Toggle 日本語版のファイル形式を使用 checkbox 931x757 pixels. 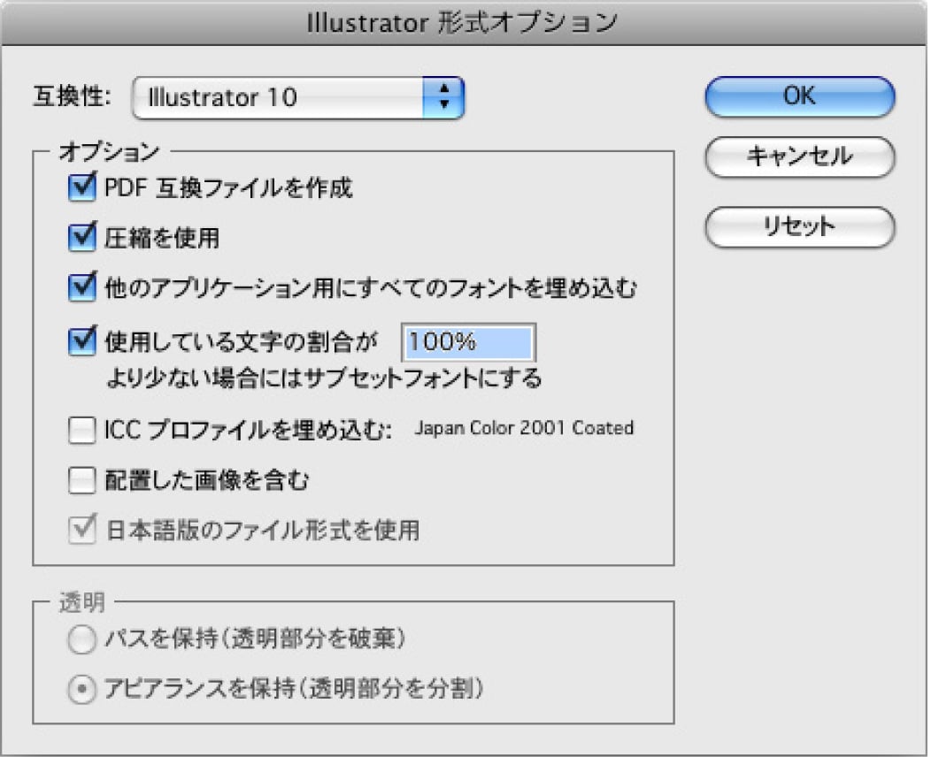[82, 530]
